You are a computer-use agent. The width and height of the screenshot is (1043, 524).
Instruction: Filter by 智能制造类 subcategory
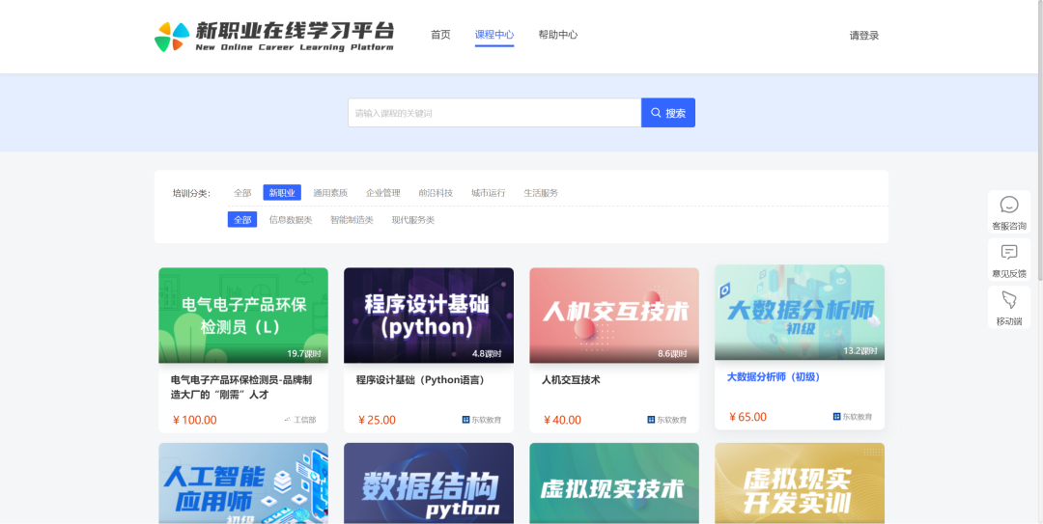pyautogui.click(x=352, y=220)
